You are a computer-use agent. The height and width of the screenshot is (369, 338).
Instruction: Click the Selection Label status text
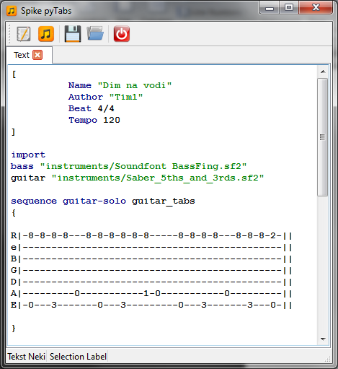[x=78, y=357]
